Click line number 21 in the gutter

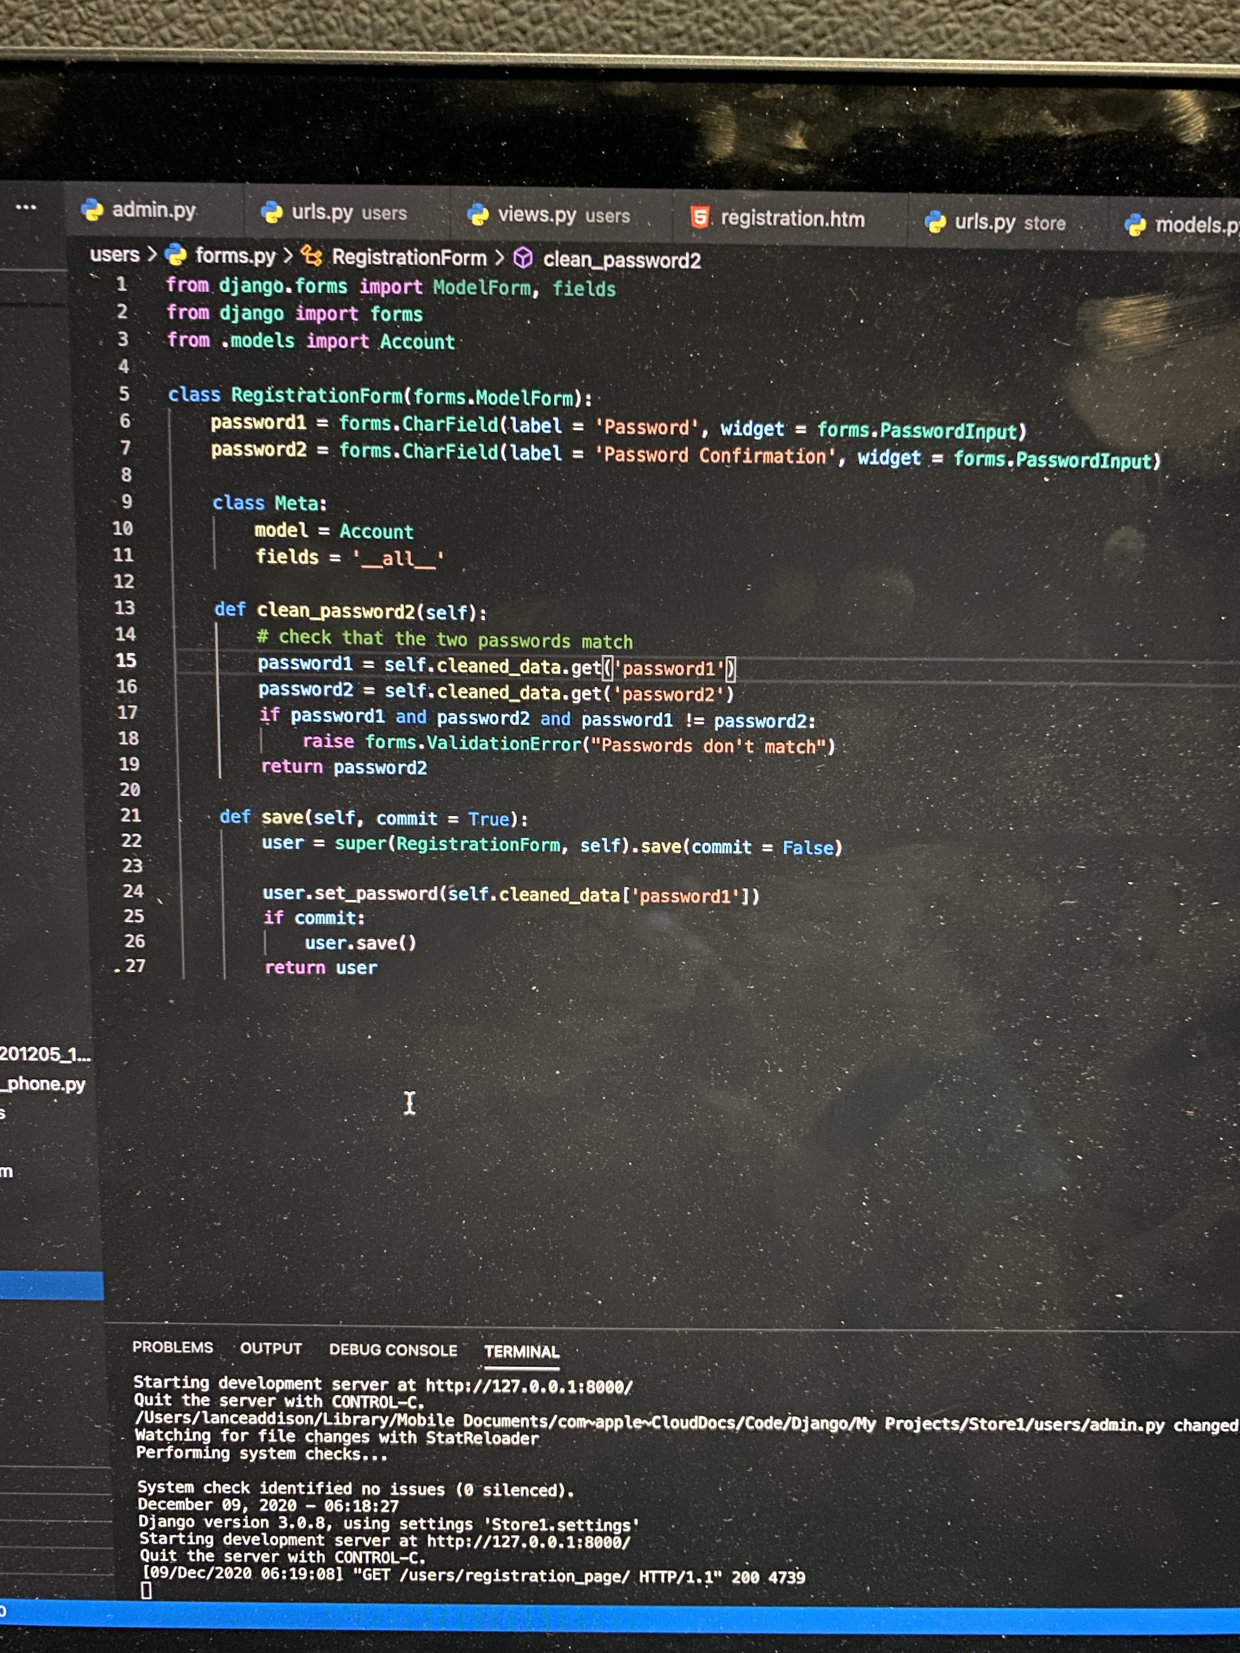pyautogui.click(x=130, y=815)
